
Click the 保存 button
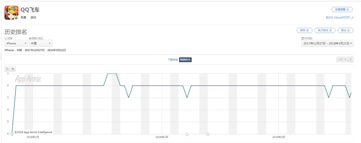pos(304,30)
